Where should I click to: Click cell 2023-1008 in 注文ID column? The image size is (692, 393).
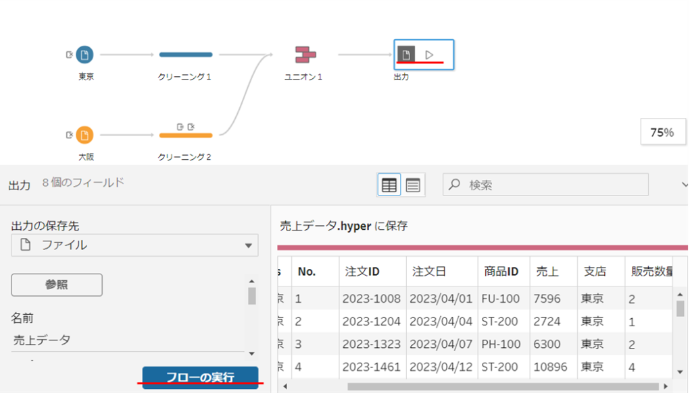click(x=371, y=299)
